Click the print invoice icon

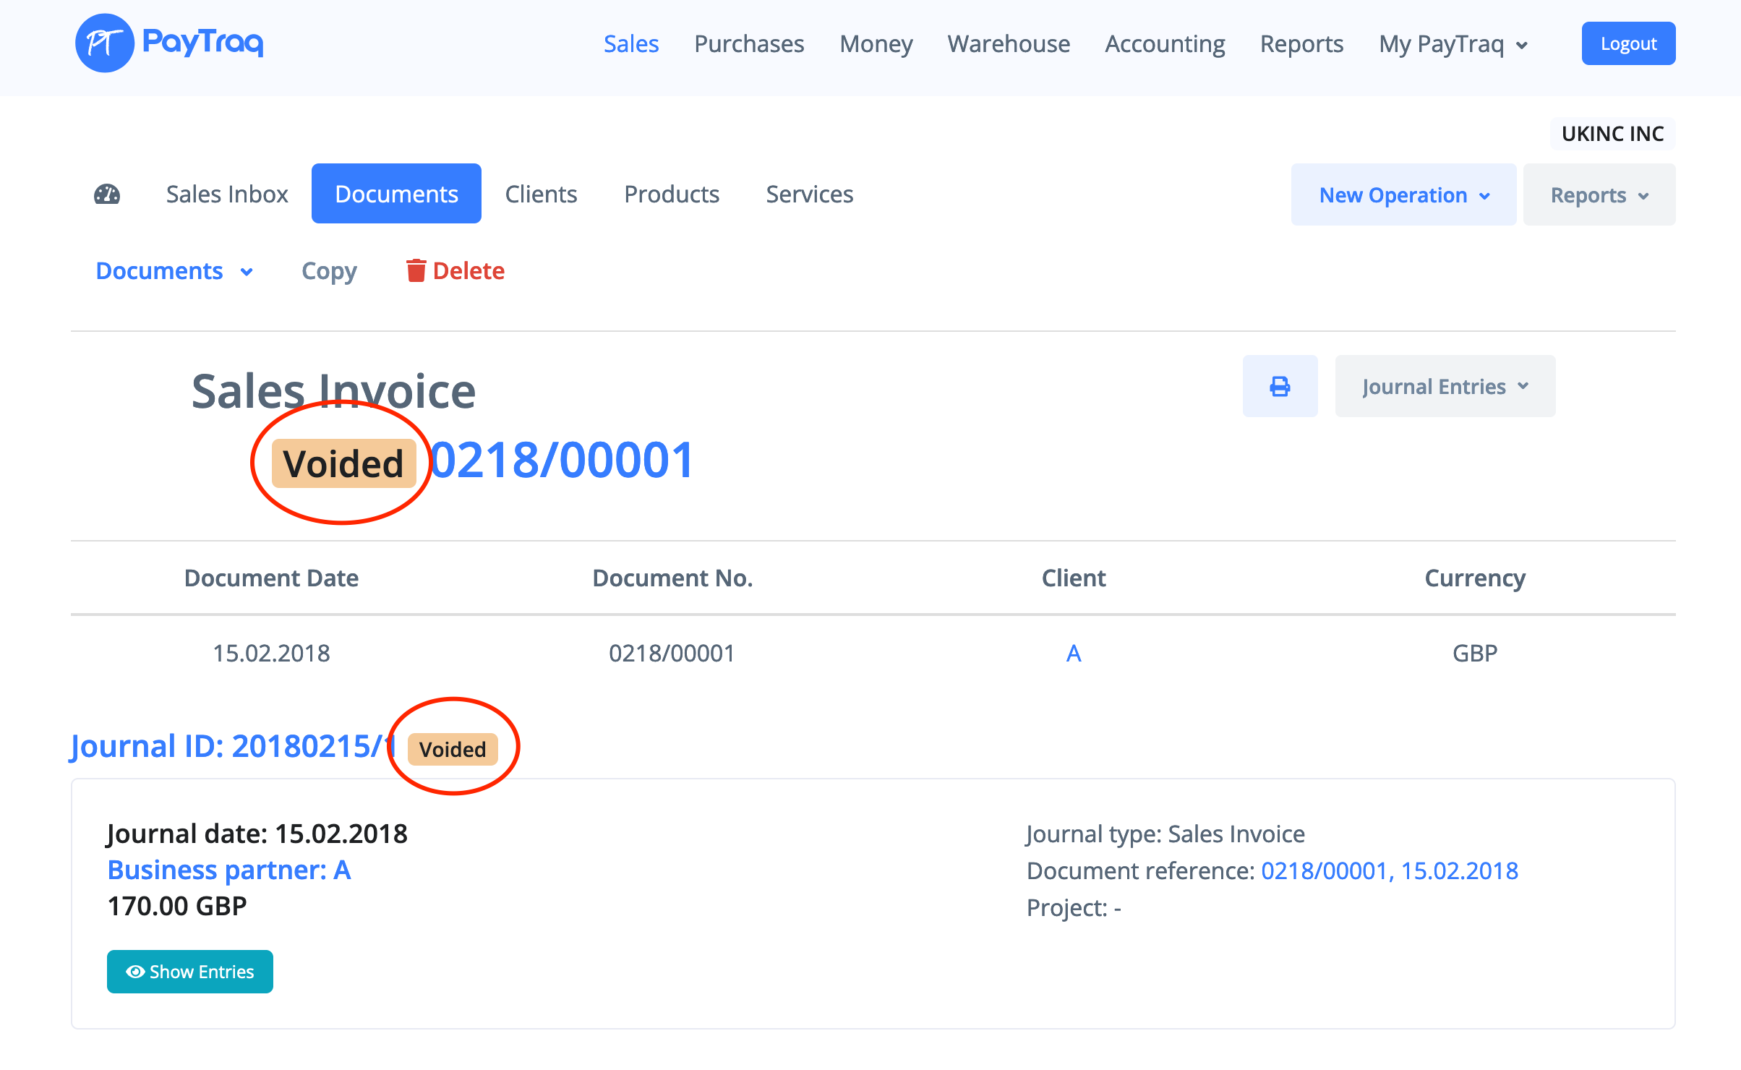click(x=1280, y=386)
